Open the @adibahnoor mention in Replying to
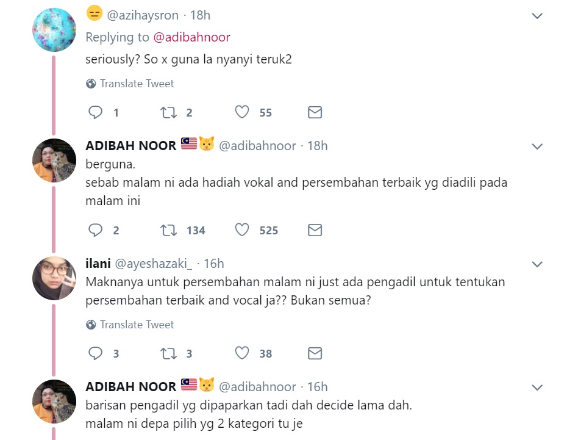 point(191,37)
